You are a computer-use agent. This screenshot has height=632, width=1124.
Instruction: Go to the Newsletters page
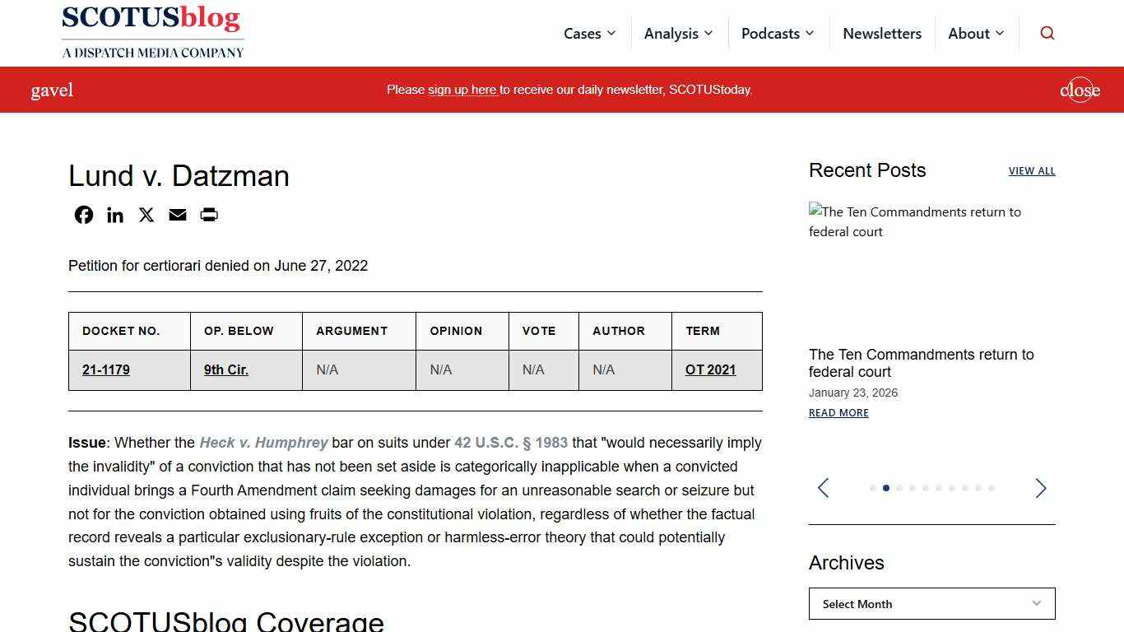click(x=882, y=34)
